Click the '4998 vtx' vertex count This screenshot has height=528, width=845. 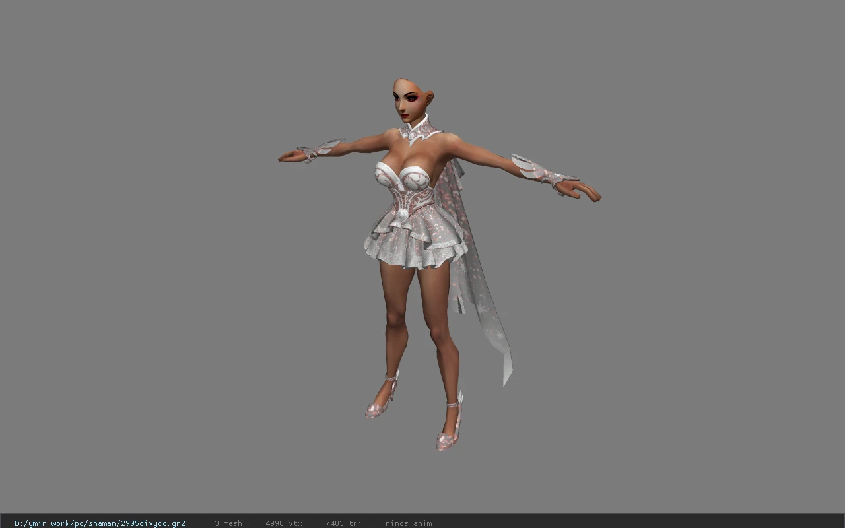point(284,523)
